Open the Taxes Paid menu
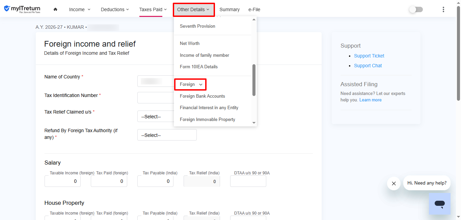The width and height of the screenshot is (461, 220). (x=153, y=9)
